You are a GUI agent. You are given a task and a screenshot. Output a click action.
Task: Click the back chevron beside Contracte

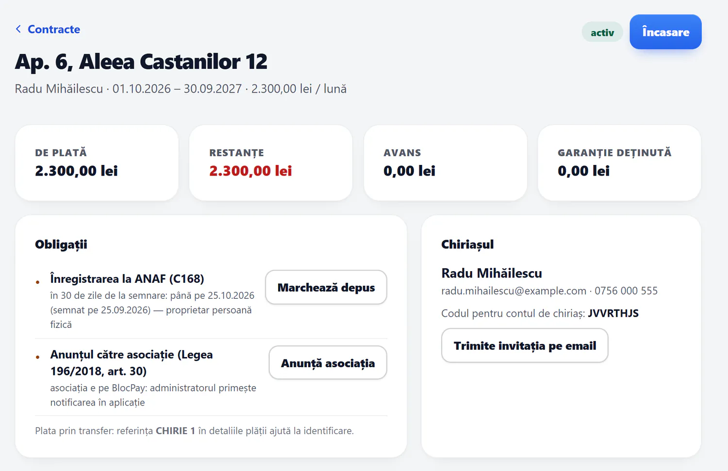[x=18, y=29]
